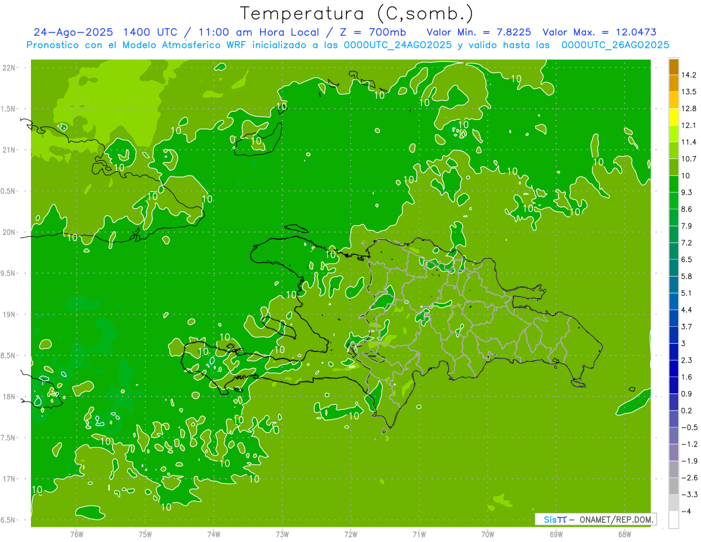Click the '5.1' color scale value
The image size is (701, 542).
pyautogui.click(x=688, y=293)
